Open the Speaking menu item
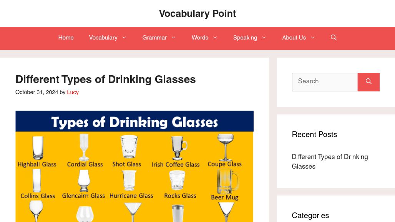This screenshot has width=395, height=222. [245, 38]
